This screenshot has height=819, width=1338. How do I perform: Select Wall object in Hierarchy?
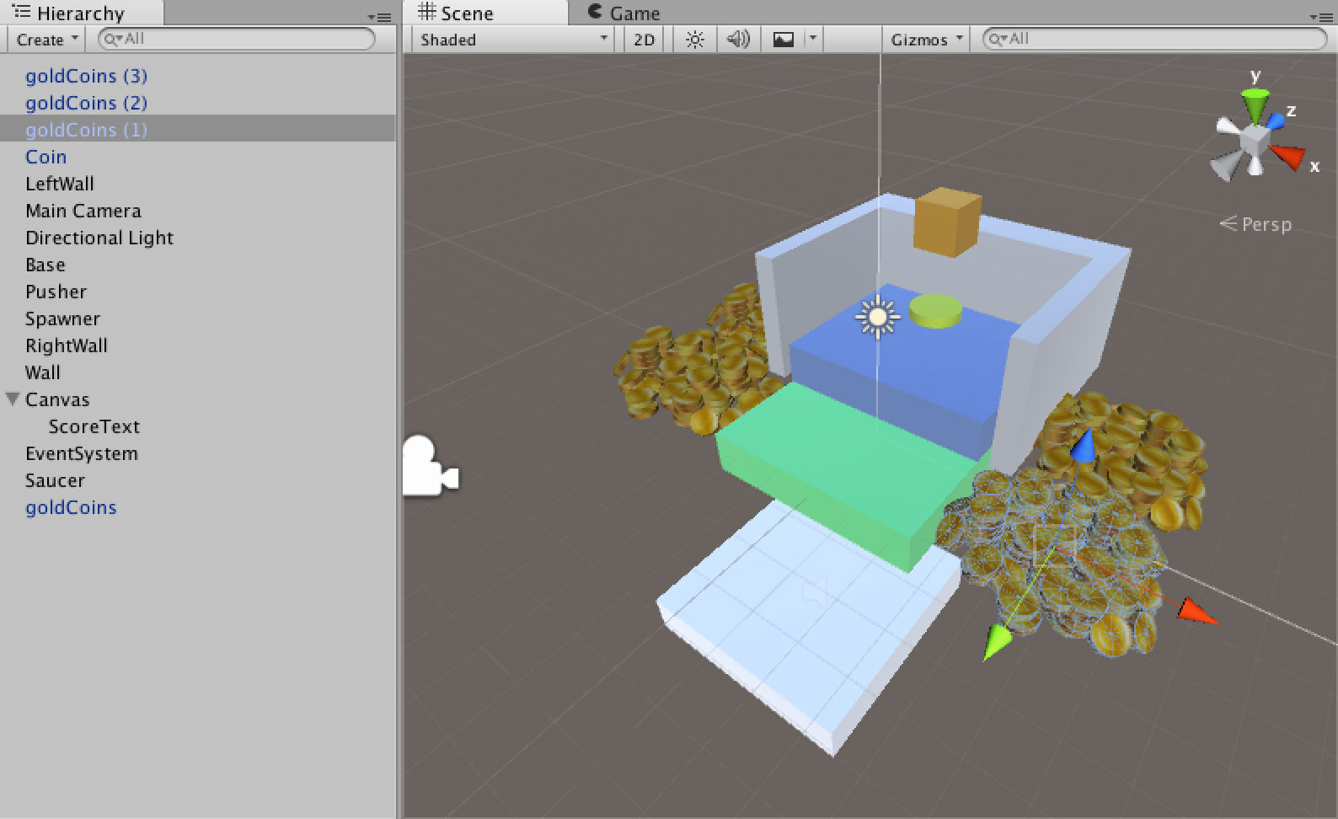[198, 372]
